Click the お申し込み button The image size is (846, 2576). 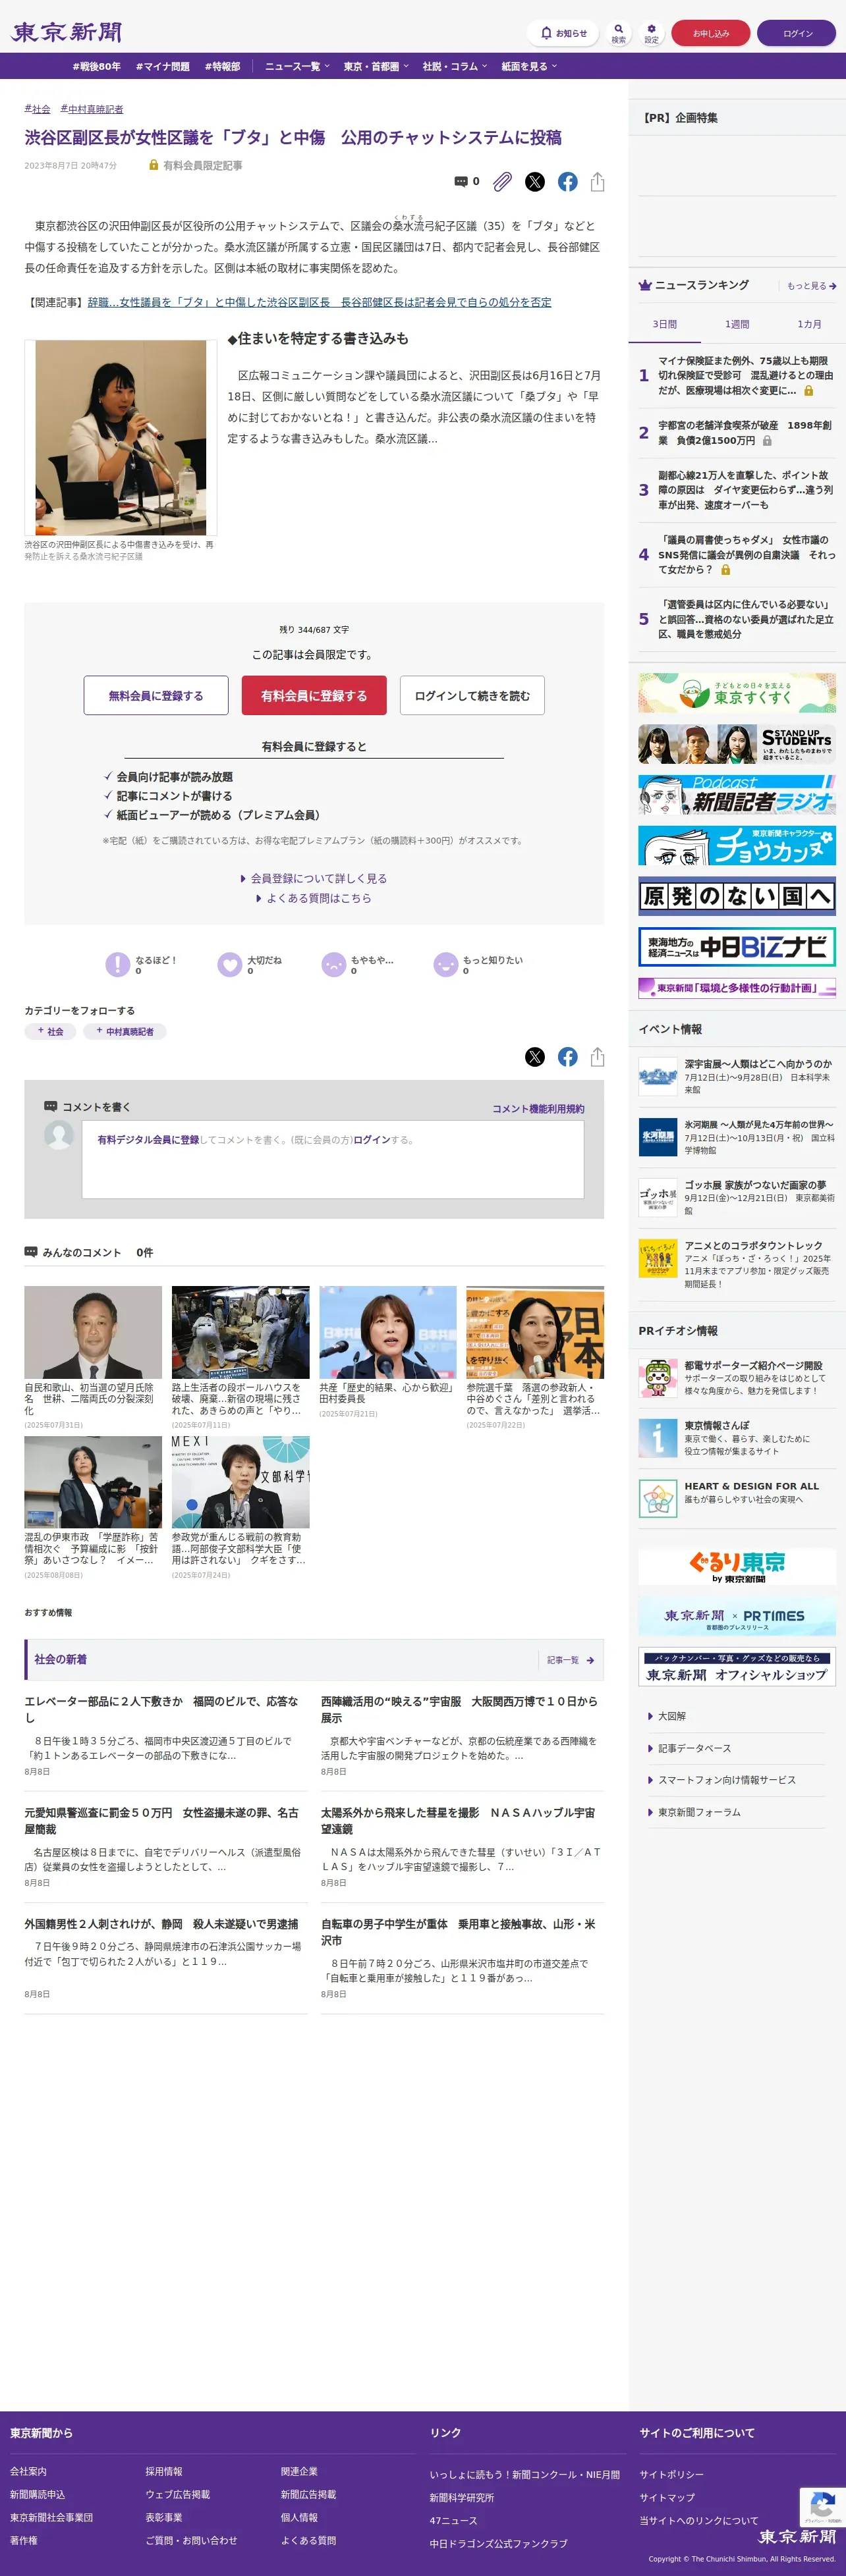click(711, 33)
